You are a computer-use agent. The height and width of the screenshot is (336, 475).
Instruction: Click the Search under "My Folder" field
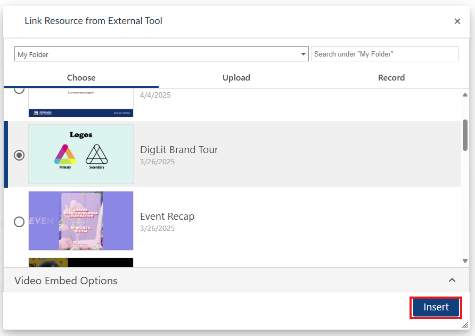tap(384, 54)
